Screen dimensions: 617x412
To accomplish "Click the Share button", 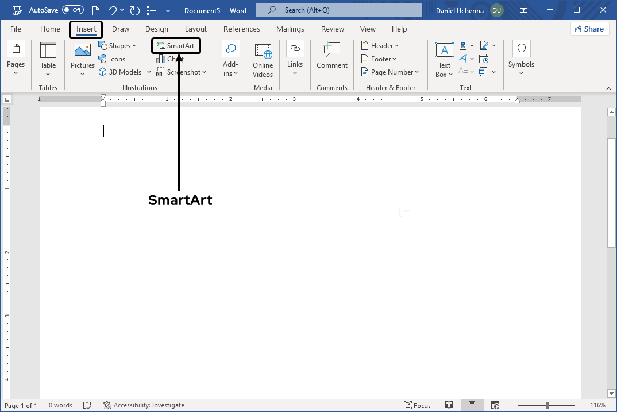I will click(x=589, y=28).
